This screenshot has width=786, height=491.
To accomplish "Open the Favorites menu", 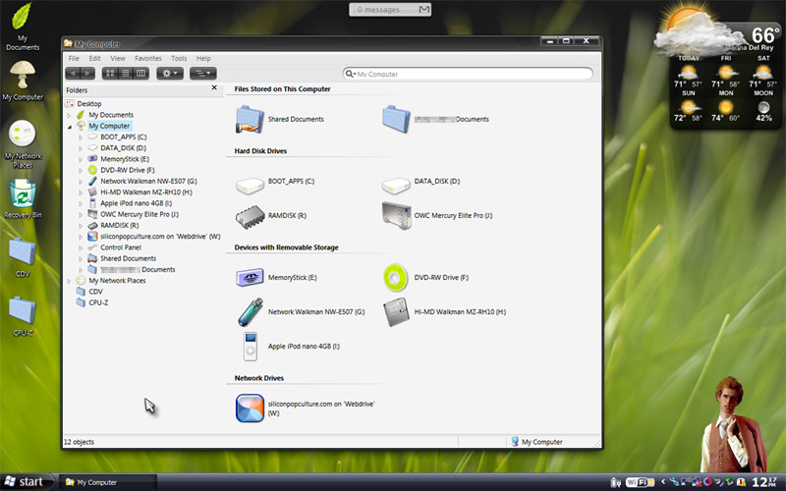I will (148, 59).
